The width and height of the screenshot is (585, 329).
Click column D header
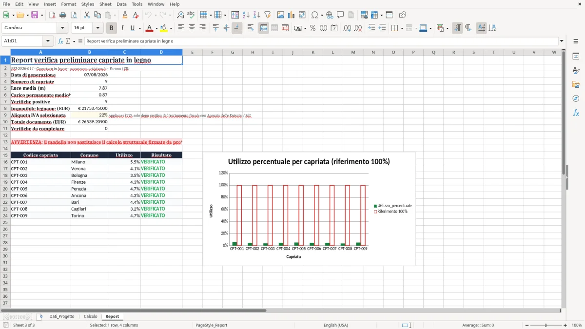point(161,52)
